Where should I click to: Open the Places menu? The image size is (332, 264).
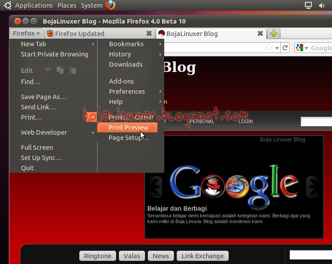[x=67, y=5]
